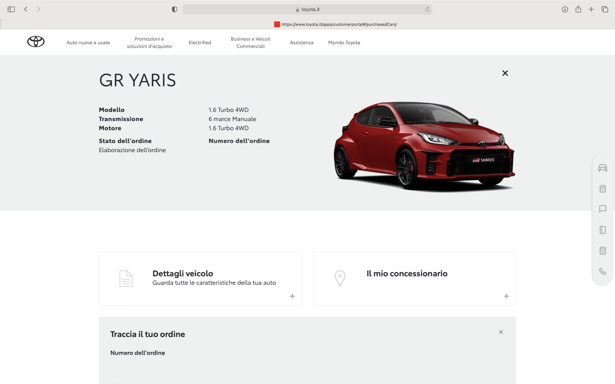This screenshot has height=384, width=615.
Task: Open Auto nuove e usate menu
Action: pos(88,43)
